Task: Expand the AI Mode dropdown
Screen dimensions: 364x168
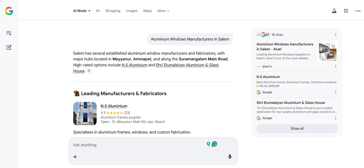Action: [x=82, y=11]
